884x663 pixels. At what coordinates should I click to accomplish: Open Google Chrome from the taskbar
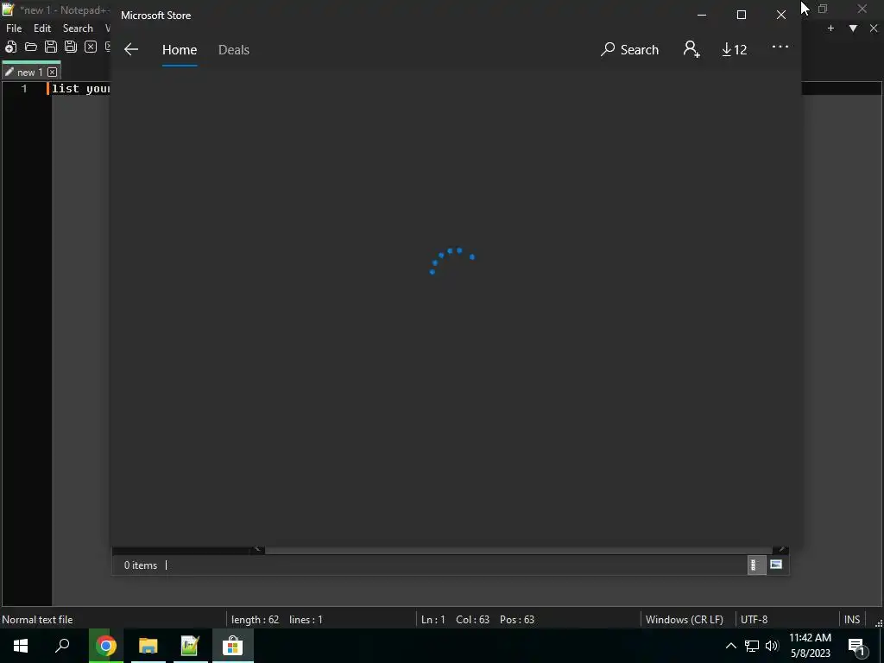pos(105,646)
